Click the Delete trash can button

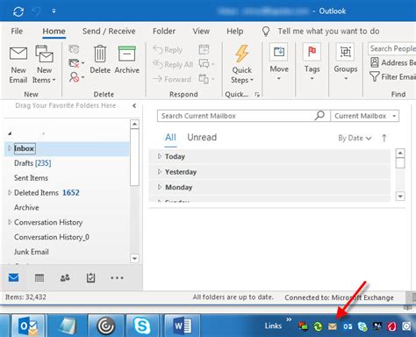click(100, 60)
